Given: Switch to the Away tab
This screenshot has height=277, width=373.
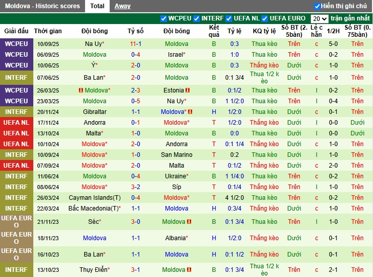Looking at the screenshot, I should [122, 6].
